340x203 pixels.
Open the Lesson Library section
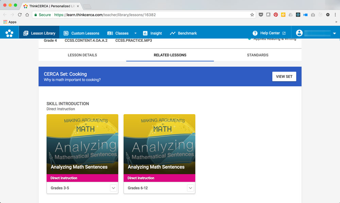click(39, 33)
